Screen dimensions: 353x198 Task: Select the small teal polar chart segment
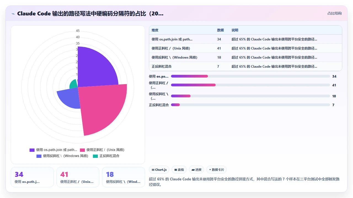(x=74, y=84)
